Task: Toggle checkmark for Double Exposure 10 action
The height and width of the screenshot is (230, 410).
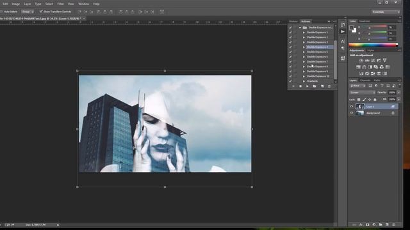Action: coord(290,76)
